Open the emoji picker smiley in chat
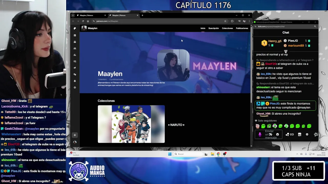 (x=278, y=134)
